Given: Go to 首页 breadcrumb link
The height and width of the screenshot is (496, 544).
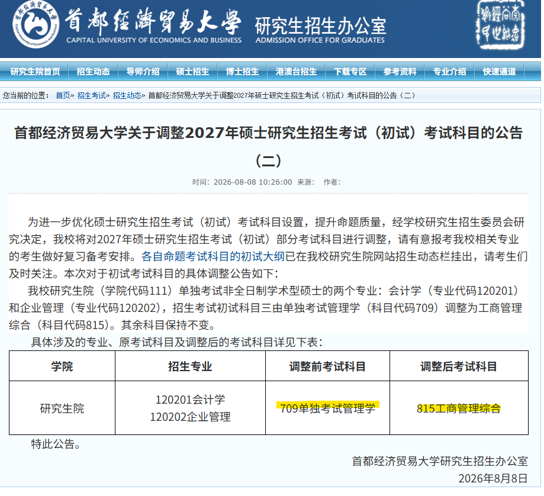Looking at the screenshot, I should point(63,95).
